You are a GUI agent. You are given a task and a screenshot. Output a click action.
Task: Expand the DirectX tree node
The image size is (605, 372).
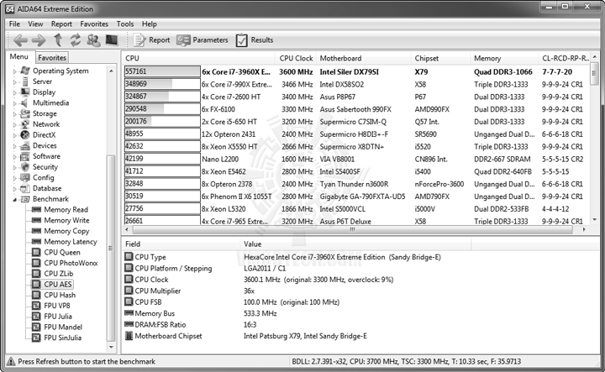pos(14,135)
